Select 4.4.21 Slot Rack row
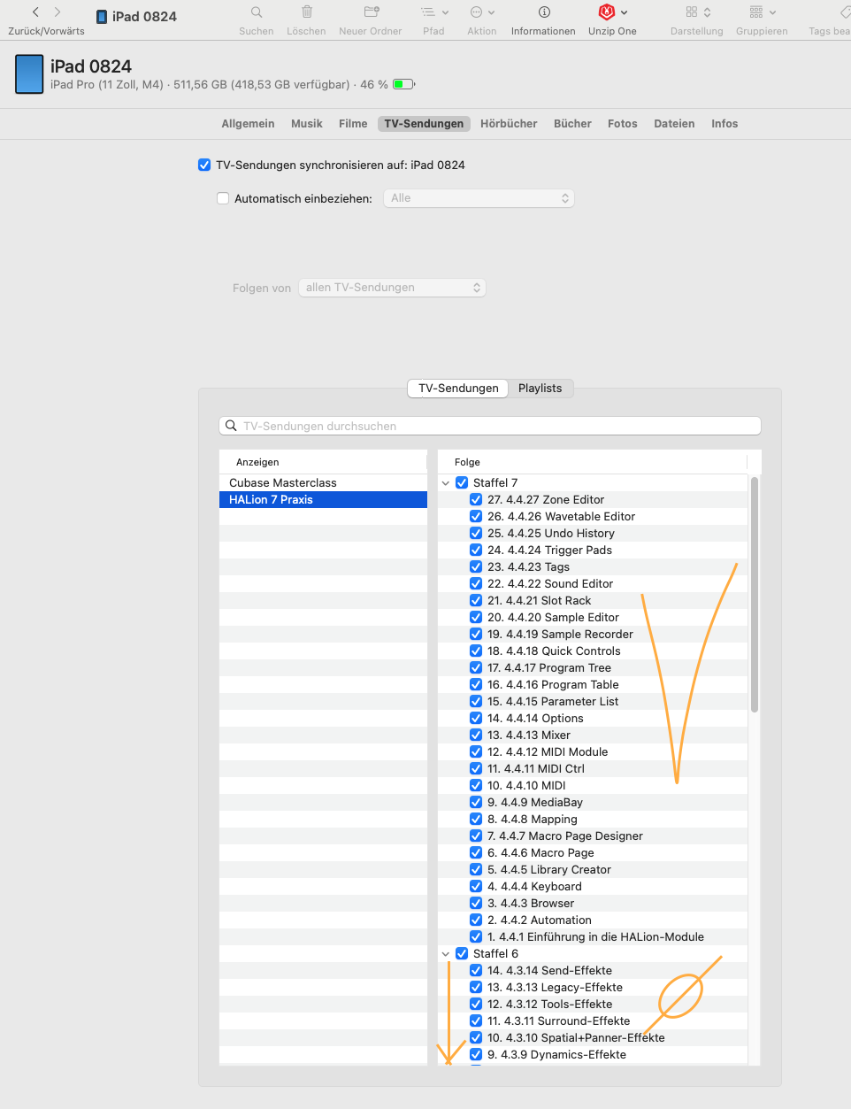851x1109 pixels. (x=593, y=600)
